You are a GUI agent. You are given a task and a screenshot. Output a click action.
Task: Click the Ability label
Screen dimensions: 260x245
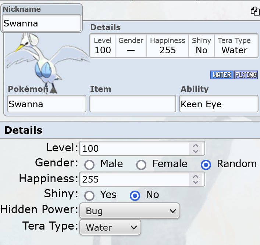(195, 89)
